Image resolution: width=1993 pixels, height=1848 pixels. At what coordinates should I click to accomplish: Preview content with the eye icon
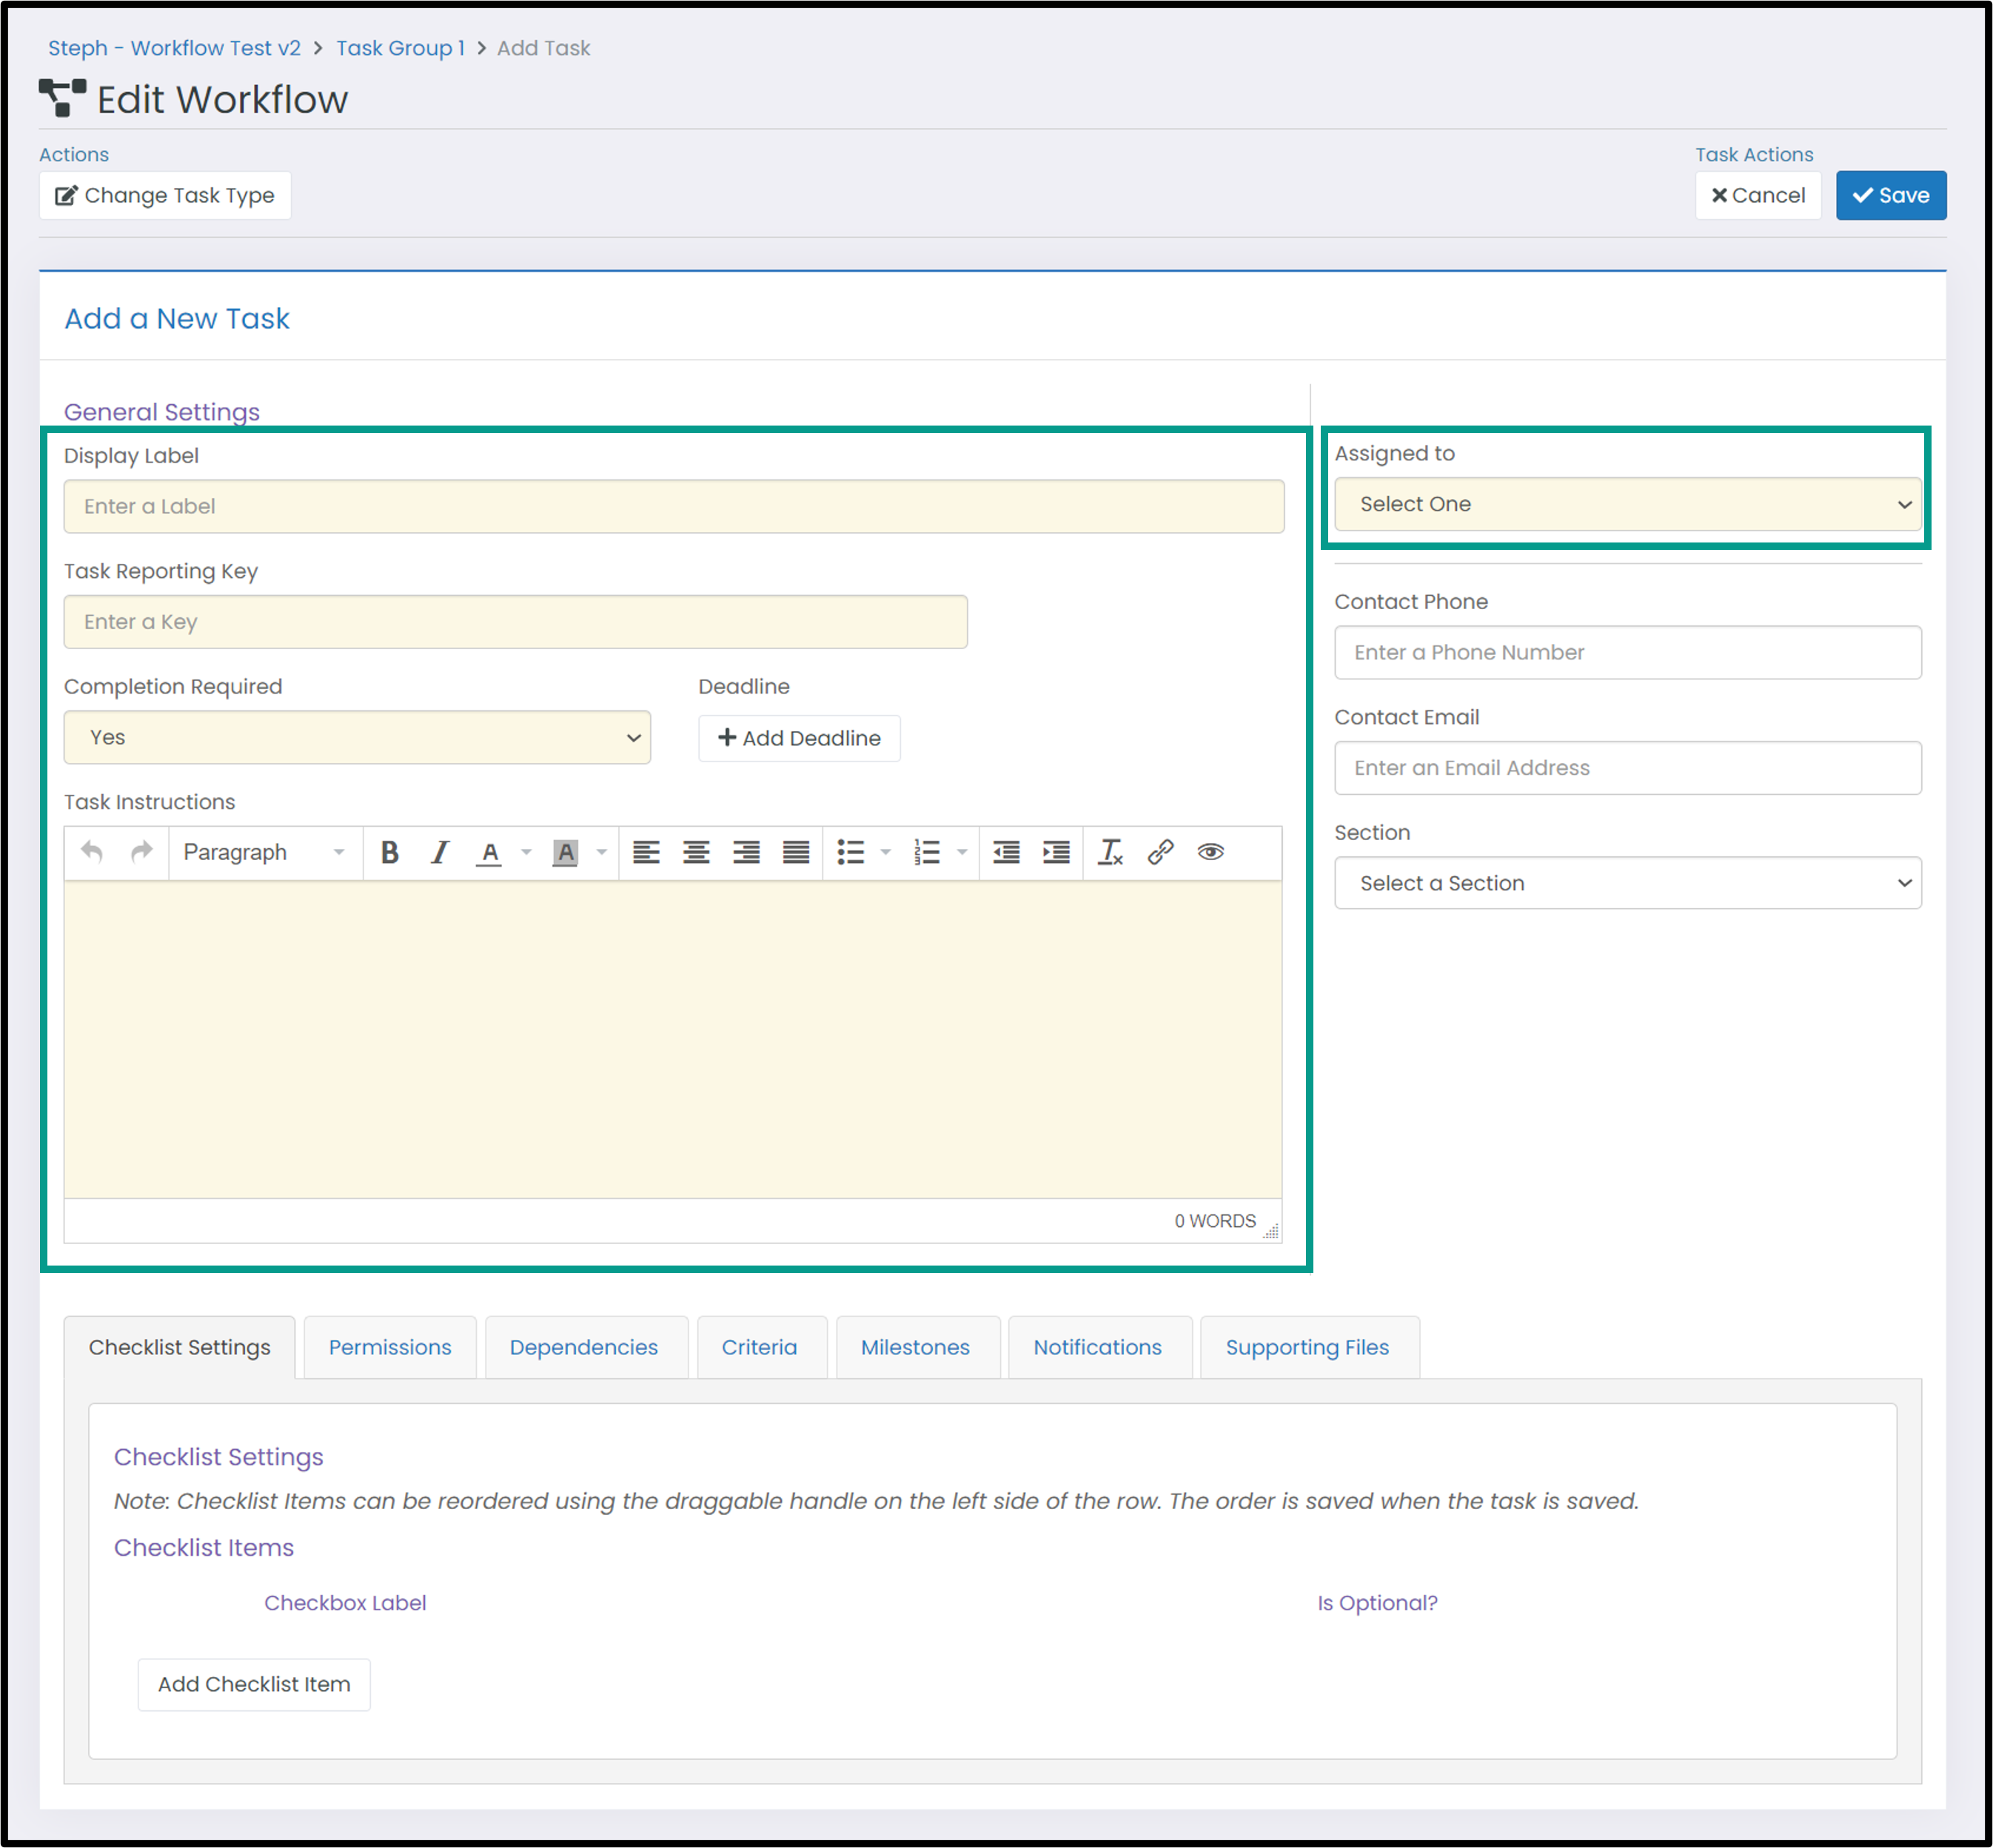(x=1210, y=852)
